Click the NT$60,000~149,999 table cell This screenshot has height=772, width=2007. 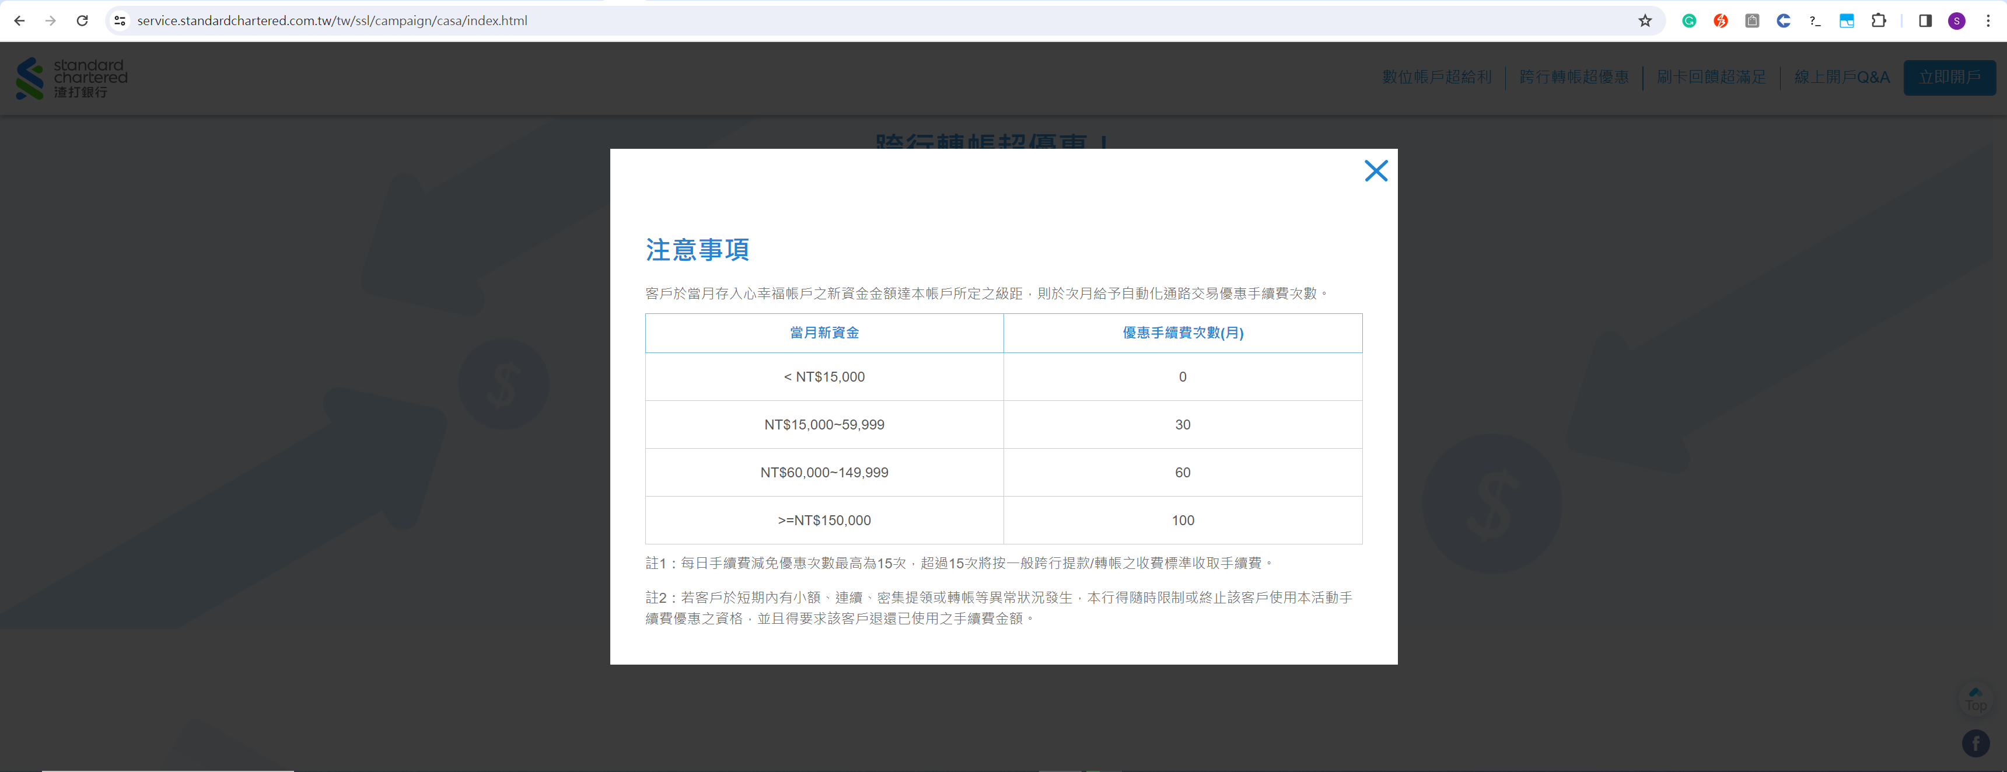click(824, 472)
